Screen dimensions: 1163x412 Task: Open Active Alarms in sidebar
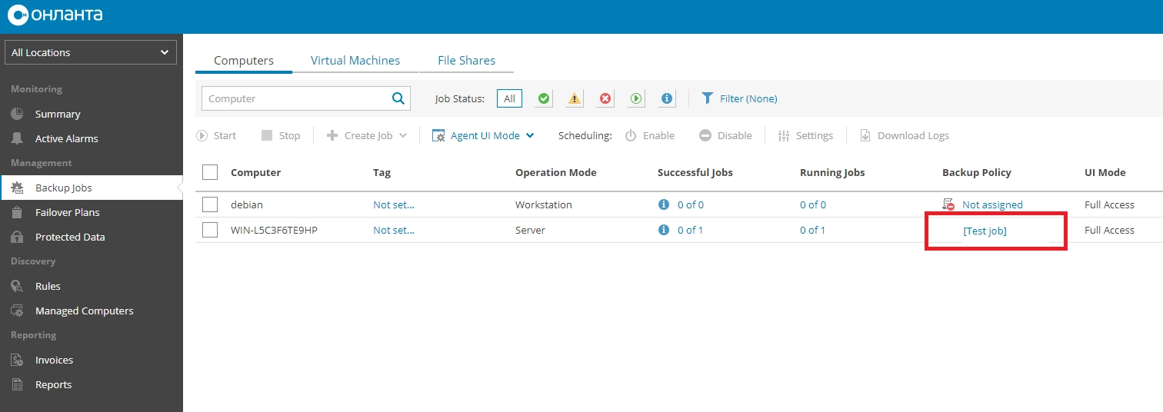[66, 138]
